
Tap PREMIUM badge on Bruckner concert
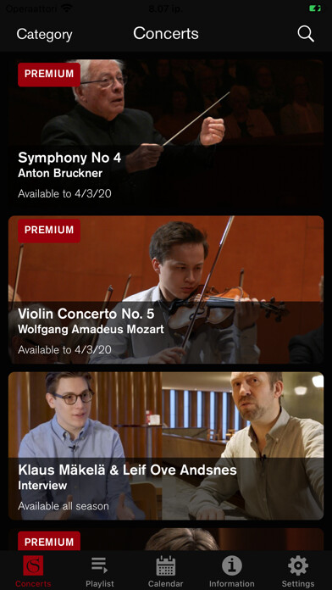point(49,75)
